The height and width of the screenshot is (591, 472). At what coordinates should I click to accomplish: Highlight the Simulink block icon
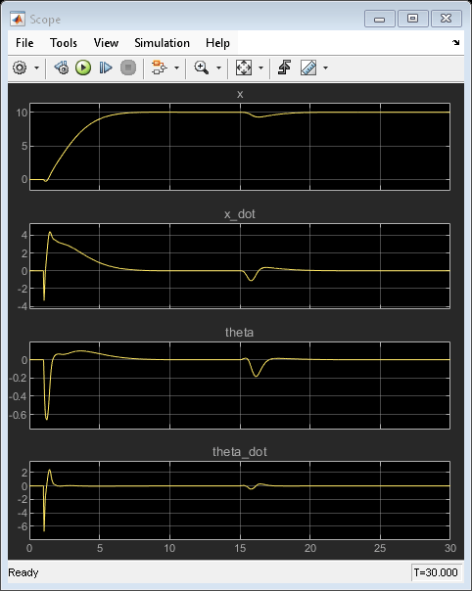point(160,68)
